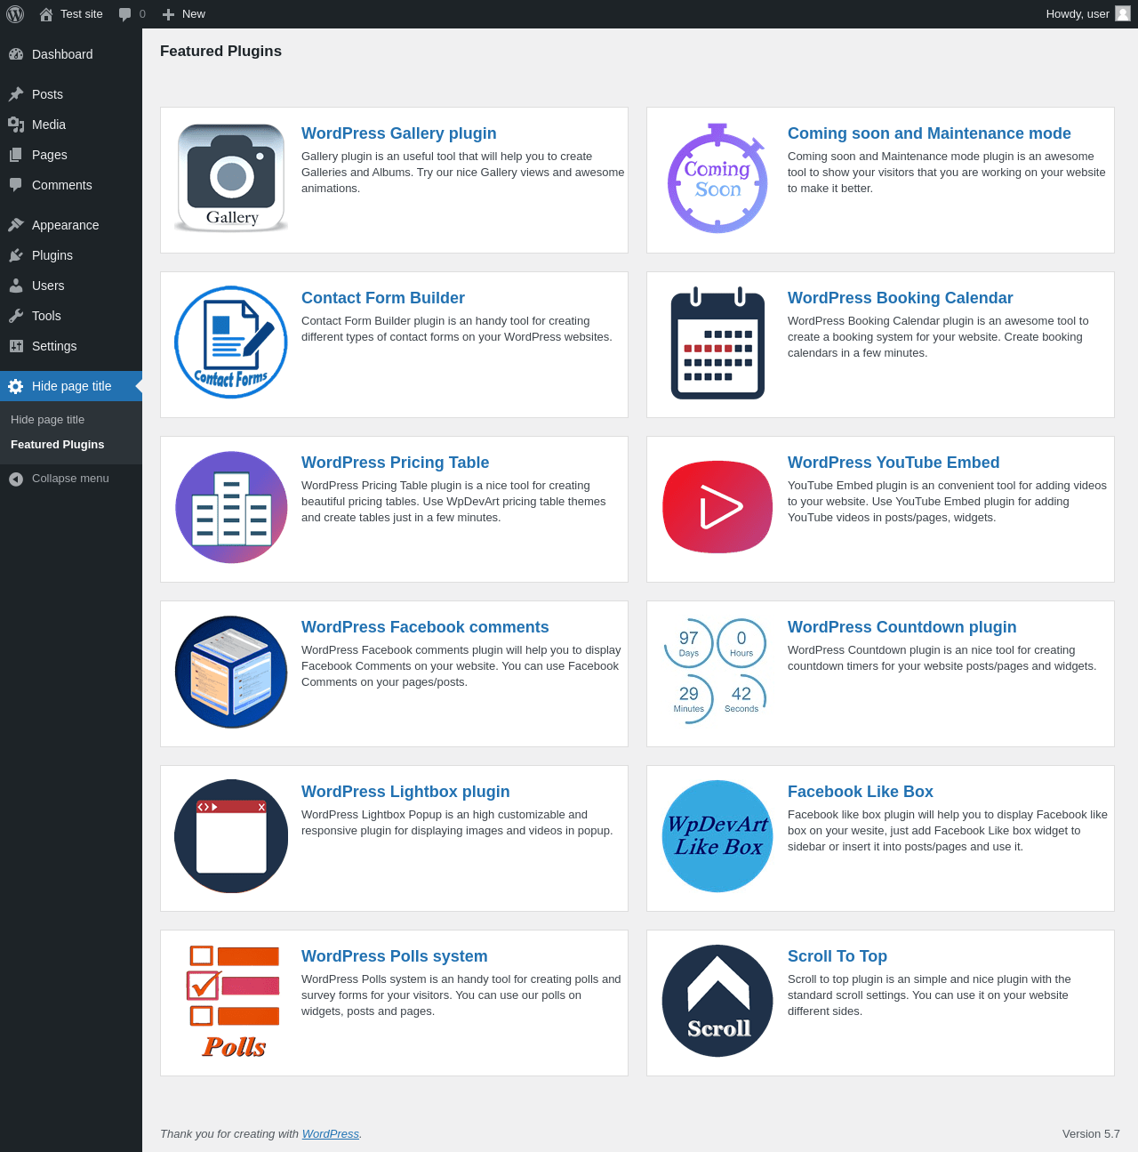1138x1152 pixels.
Task: Follow the WordPress link in footer
Action: [331, 1134]
